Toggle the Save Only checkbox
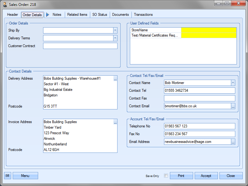The width and height of the screenshot is (248, 186). point(166,176)
